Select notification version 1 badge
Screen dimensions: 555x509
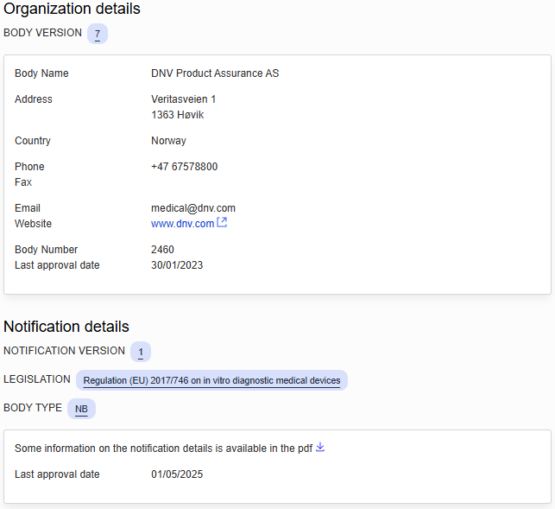[x=141, y=352]
